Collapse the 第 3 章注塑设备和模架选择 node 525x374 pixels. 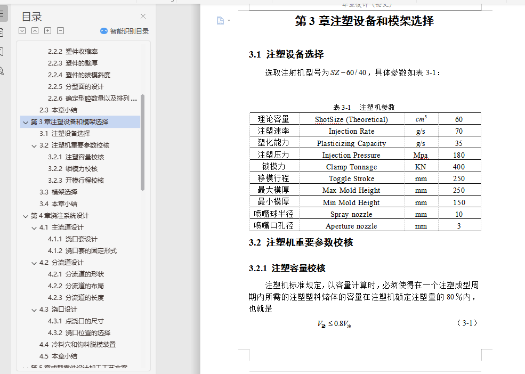26,122
